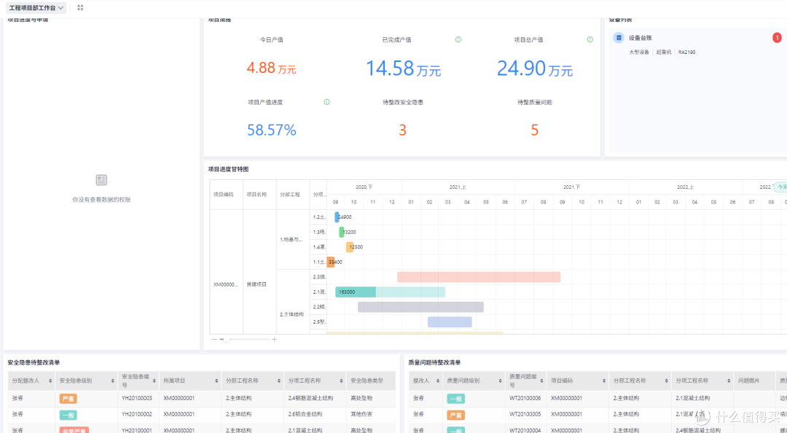Sort safety table by 安全隐患编号
Viewport: 787px width, 433px height.
(154, 381)
